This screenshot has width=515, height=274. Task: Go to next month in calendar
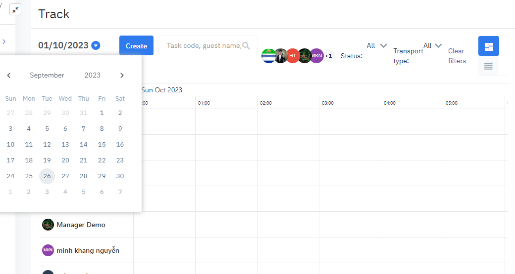pyautogui.click(x=122, y=76)
